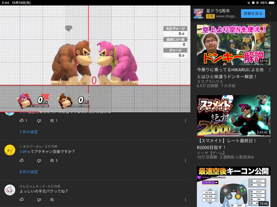Image resolution: width=277 pixels, height=207 pixels.
Task: Open options for the ドンキー解説 video
Action: [x=270, y=70]
